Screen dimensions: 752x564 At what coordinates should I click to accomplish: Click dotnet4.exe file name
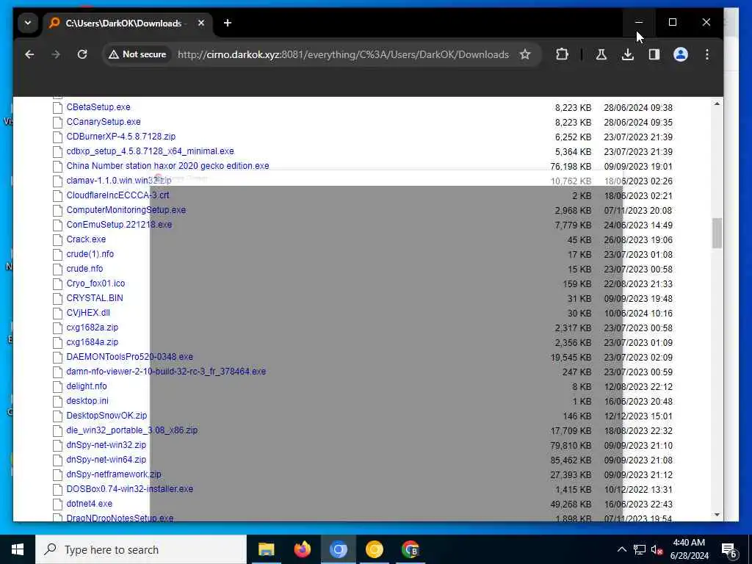(89, 504)
